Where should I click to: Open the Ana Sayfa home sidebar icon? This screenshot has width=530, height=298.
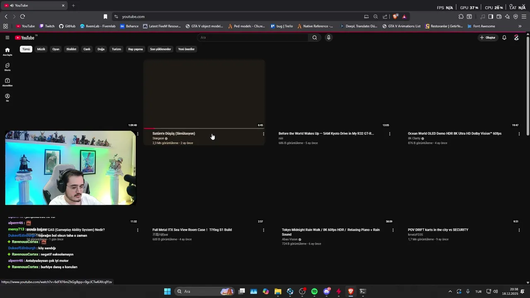[7, 51]
